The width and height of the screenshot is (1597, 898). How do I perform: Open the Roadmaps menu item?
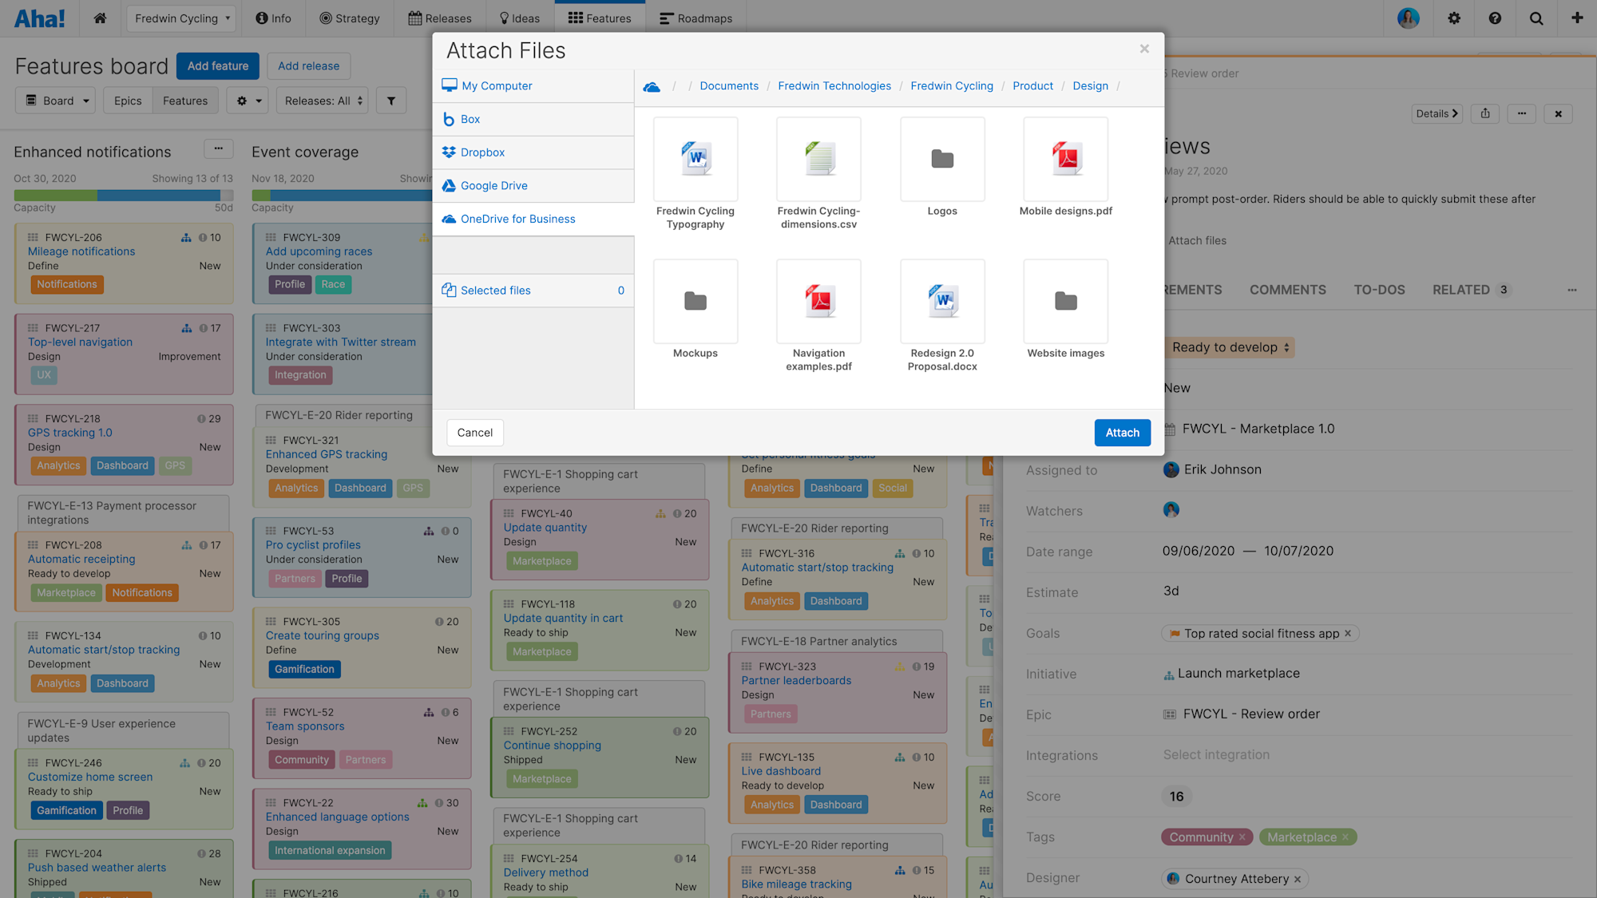click(x=695, y=18)
